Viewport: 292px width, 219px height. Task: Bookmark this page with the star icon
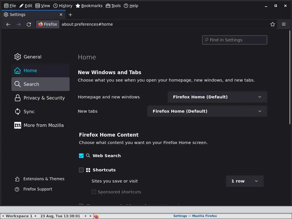(272, 24)
